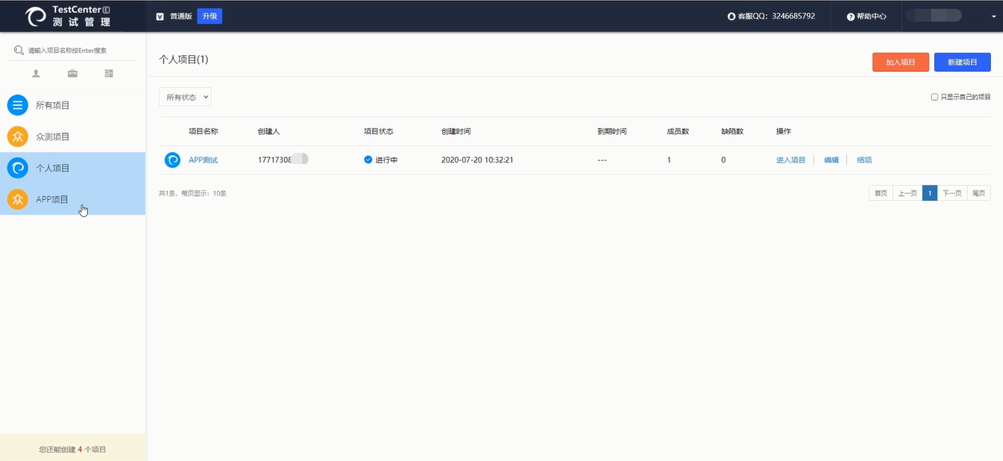Click the 进行中 status check icon

[x=368, y=160]
